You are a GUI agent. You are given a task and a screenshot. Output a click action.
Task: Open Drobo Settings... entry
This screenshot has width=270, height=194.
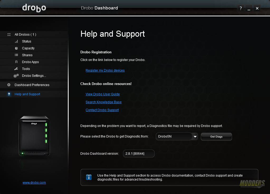[x=34, y=76]
